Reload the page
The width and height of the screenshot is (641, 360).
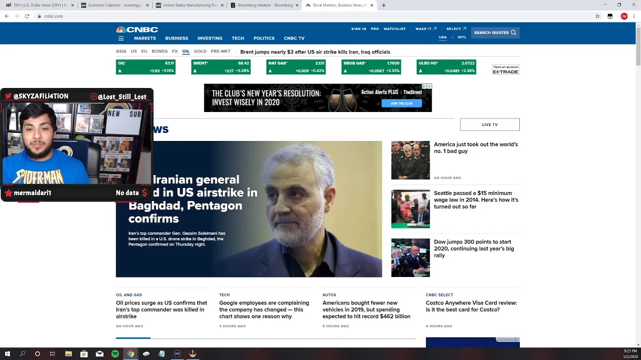(x=27, y=16)
